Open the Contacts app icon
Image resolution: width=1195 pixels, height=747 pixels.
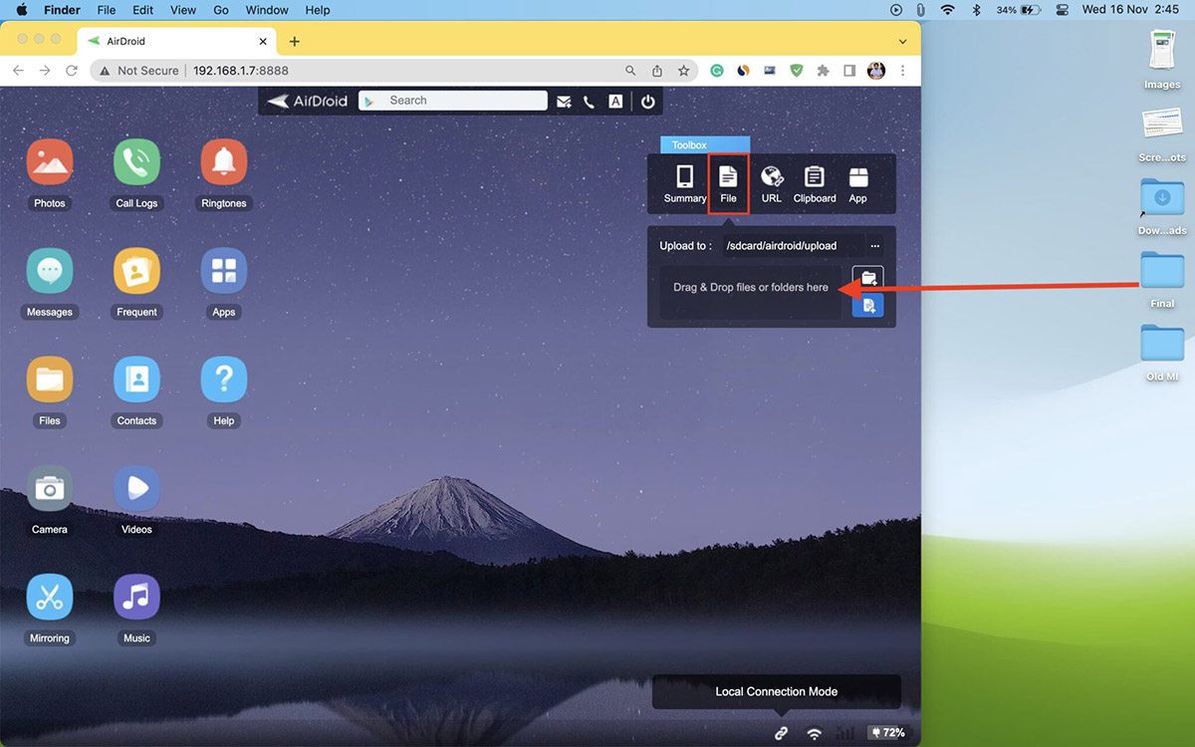click(136, 380)
